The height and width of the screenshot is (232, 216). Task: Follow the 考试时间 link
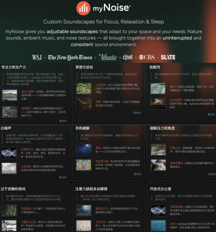click(100, 222)
